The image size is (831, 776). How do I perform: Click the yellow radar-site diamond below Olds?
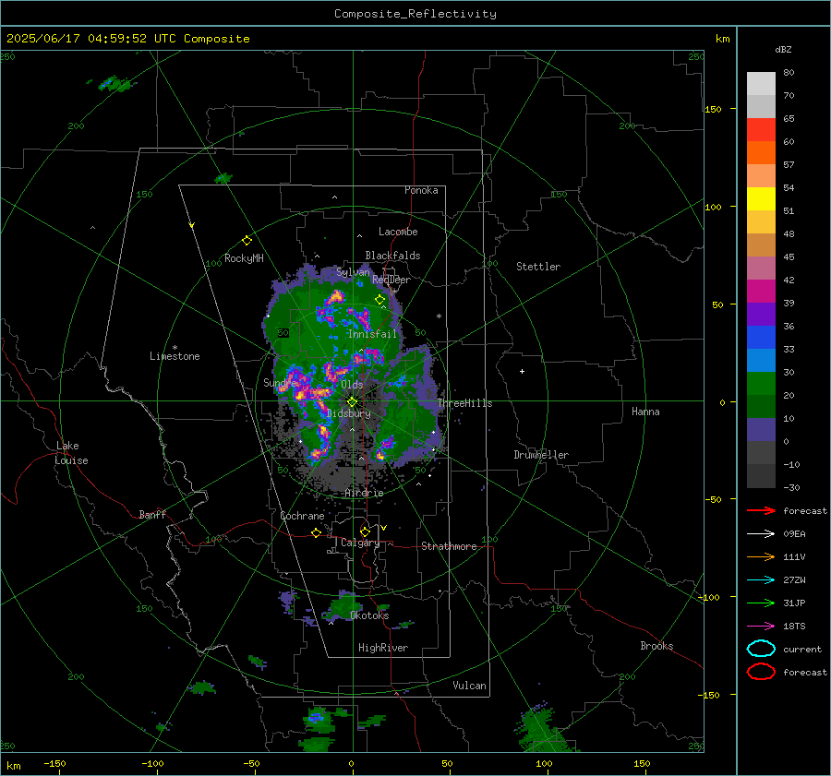pyautogui.click(x=352, y=402)
